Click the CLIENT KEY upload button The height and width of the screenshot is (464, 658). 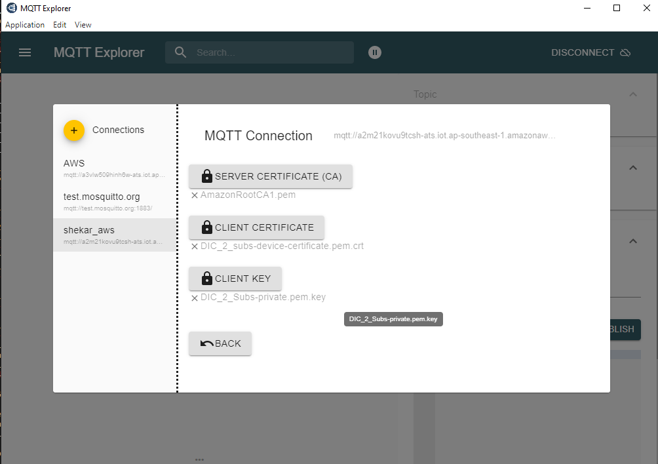[235, 278]
